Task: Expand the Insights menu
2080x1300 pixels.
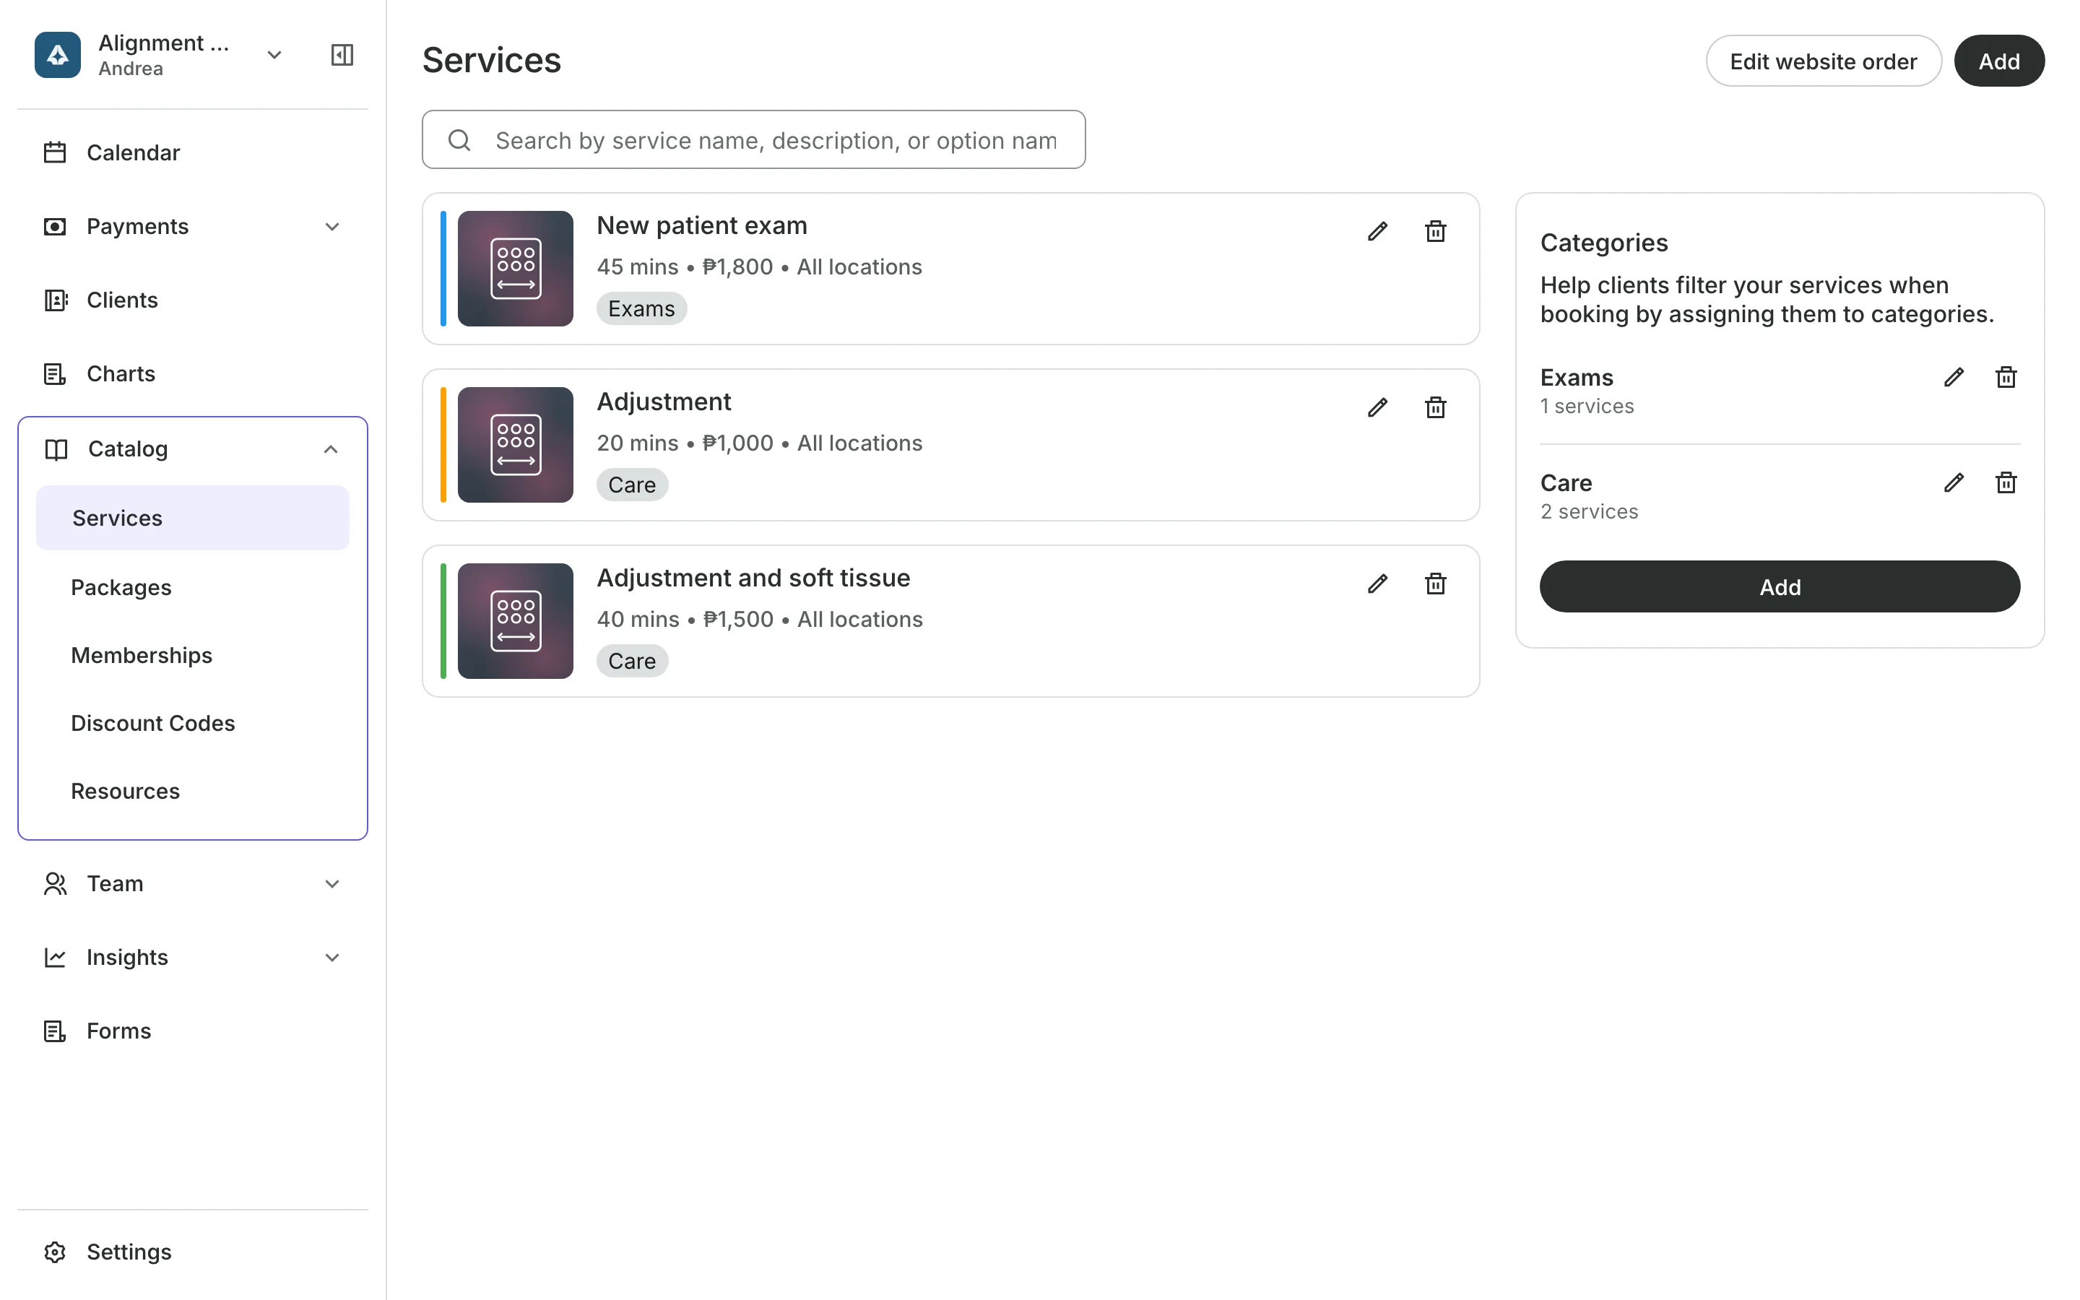Action: click(x=331, y=958)
